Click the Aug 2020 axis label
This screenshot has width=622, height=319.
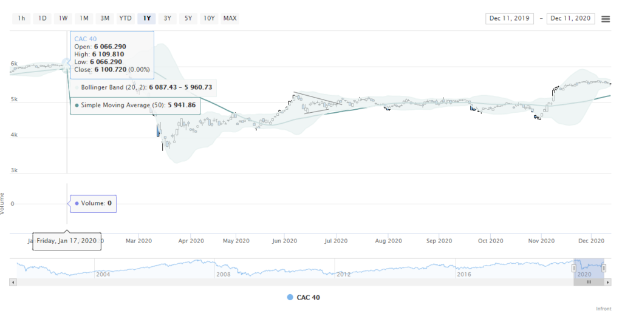click(388, 241)
